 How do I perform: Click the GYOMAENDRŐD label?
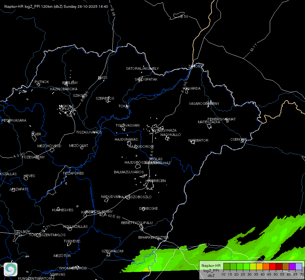(x=73, y=268)
